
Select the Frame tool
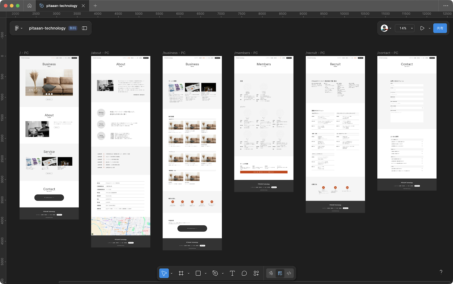pos(181,273)
